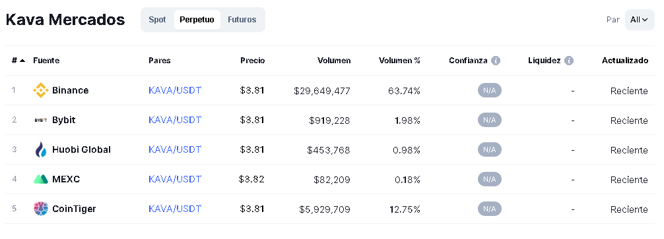The width and height of the screenshot is (664, 239).
Task: Switch to the Spot markets tab
Action: click(157, 20)
